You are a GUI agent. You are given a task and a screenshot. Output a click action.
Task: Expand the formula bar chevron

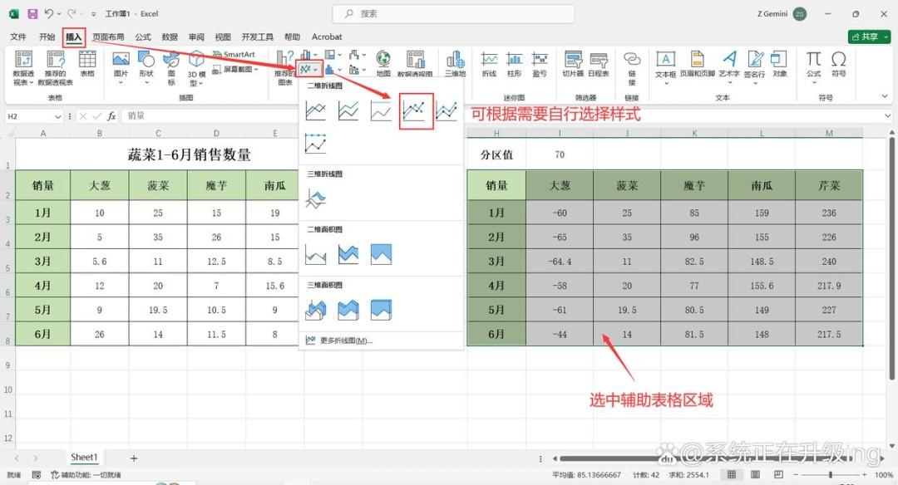point(887,116)
